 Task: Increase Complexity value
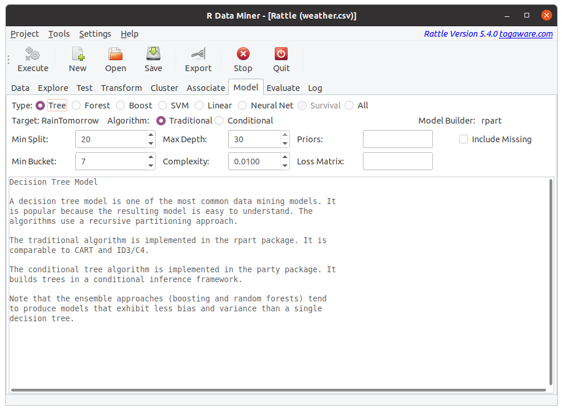pyautogui.click(x=285, y=157)
